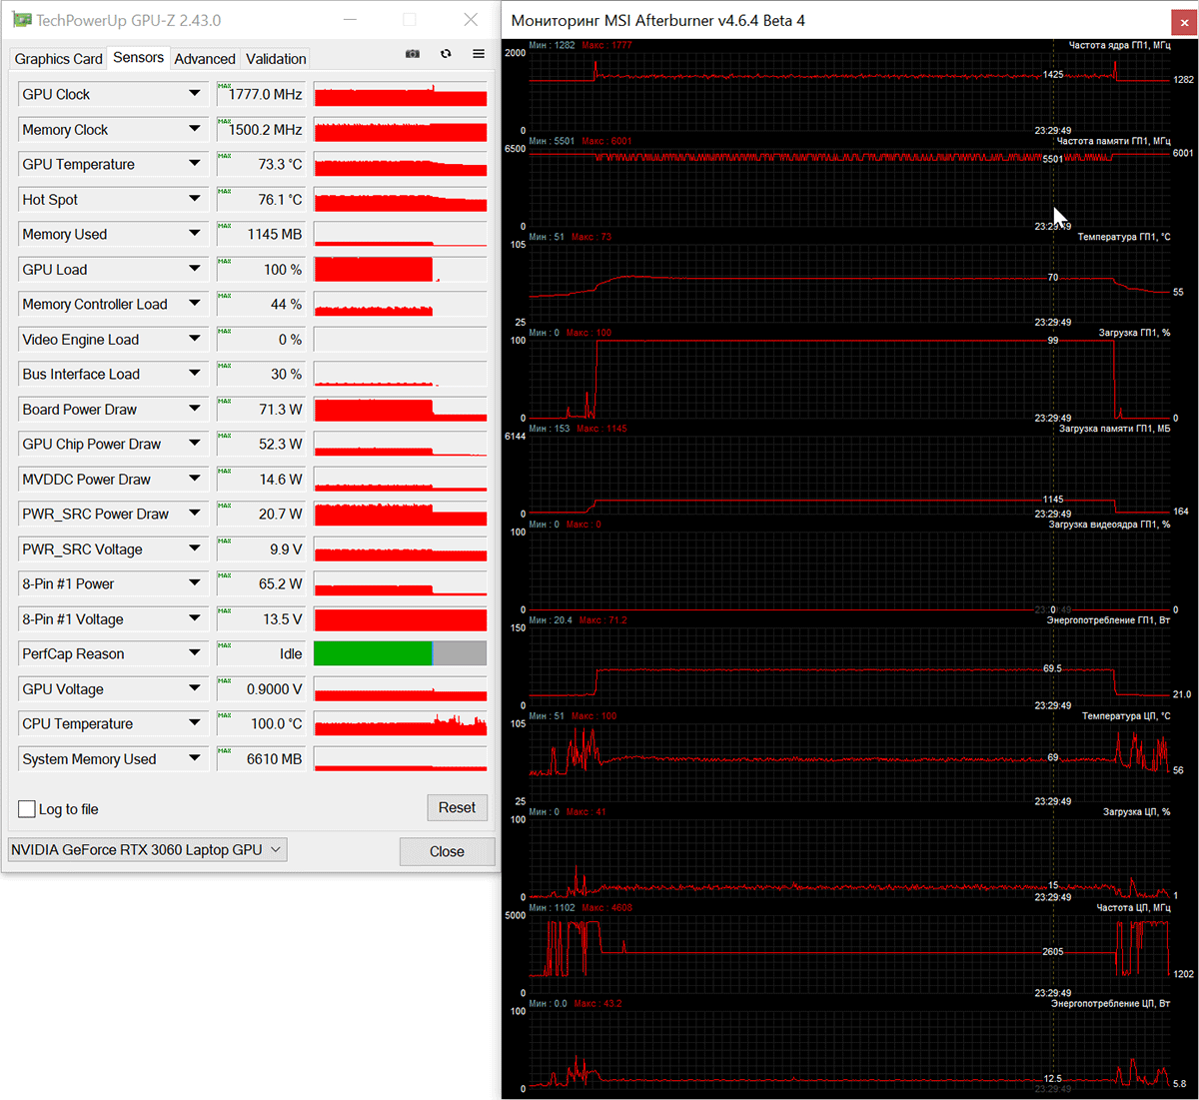The image size is (1199, 1100).
Task: Click the PWR_SRC Power Draw sensor label
Action: [x=96, y=514]
